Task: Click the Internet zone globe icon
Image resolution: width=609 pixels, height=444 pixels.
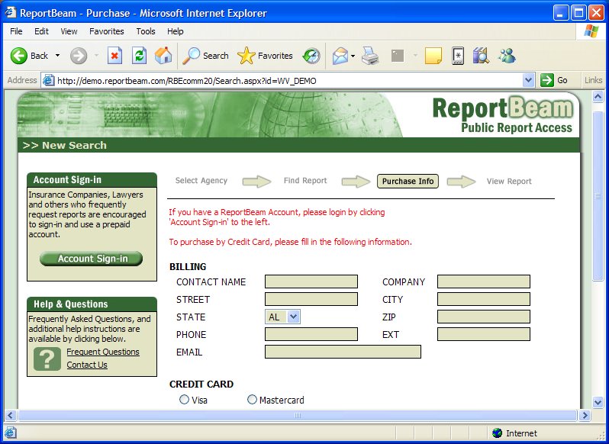Action: click(x=497, y=433)
